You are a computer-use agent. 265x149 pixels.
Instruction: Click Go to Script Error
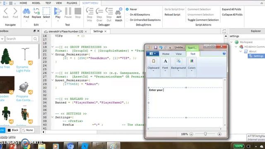coord(174,9)
